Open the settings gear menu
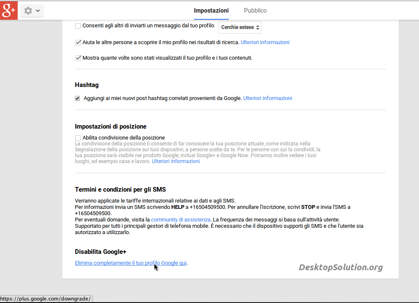Viewport: 419px width, 303px height. click(32, 11)
